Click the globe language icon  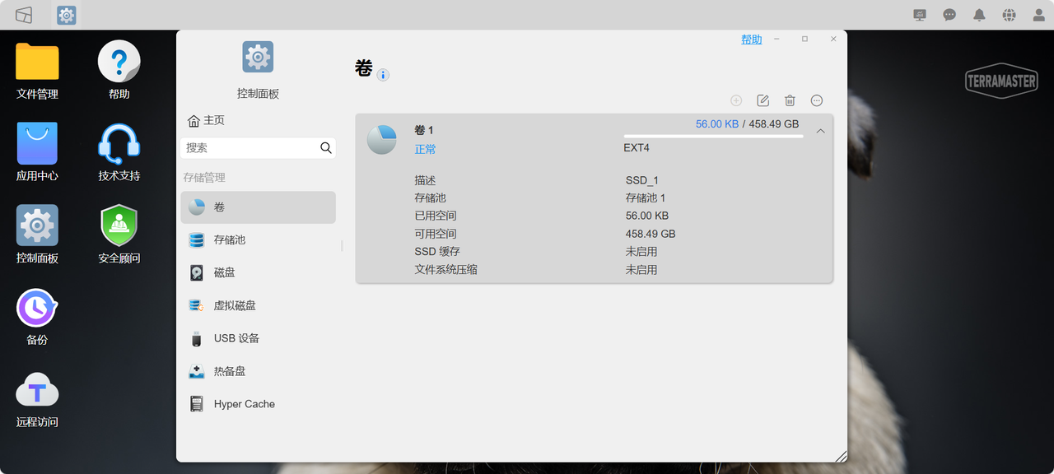click(x=1009, y=15)
